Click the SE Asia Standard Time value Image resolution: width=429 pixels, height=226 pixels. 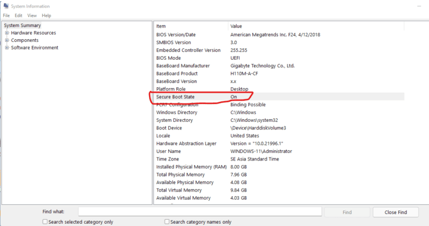point(255,159)
